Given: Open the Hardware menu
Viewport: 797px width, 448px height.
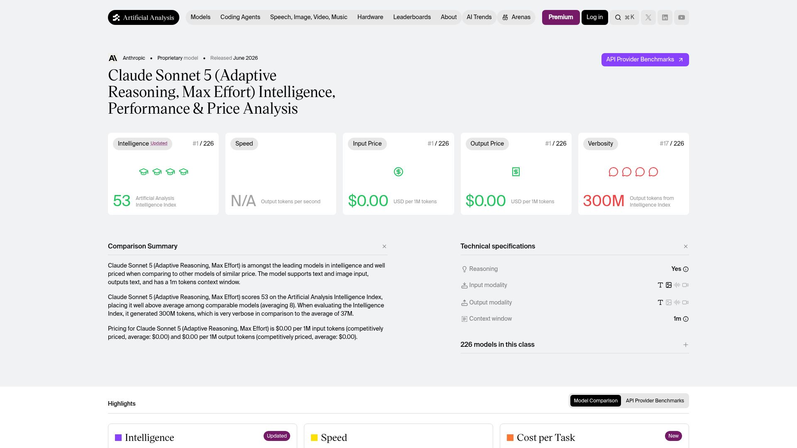Looking at the screenshot, I should pyautogui.click(x=370, y=17).
